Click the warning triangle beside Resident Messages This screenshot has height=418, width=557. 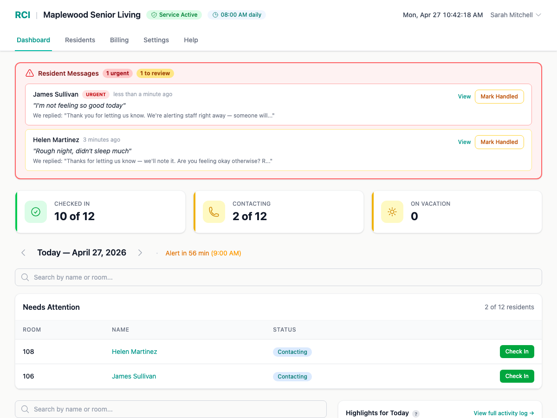point(30,73)
